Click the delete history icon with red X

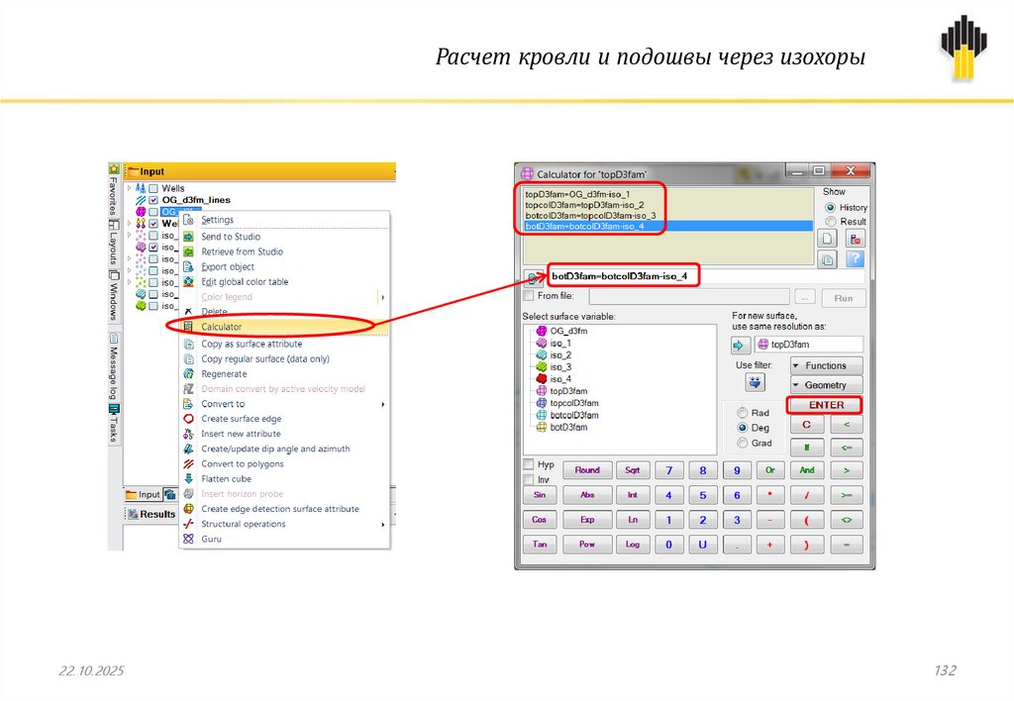coord(855,239)
